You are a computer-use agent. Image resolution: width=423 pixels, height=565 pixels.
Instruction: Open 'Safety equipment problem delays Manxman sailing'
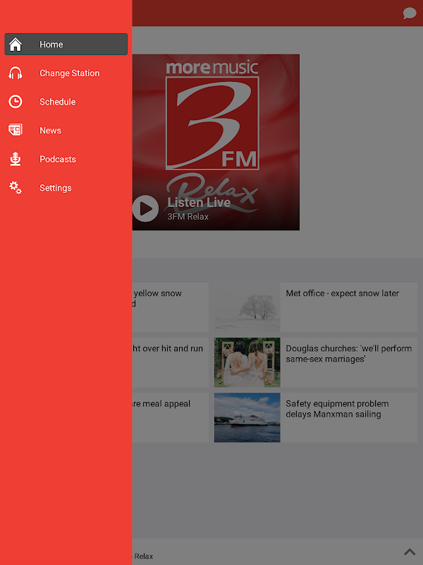coord(337,409)
